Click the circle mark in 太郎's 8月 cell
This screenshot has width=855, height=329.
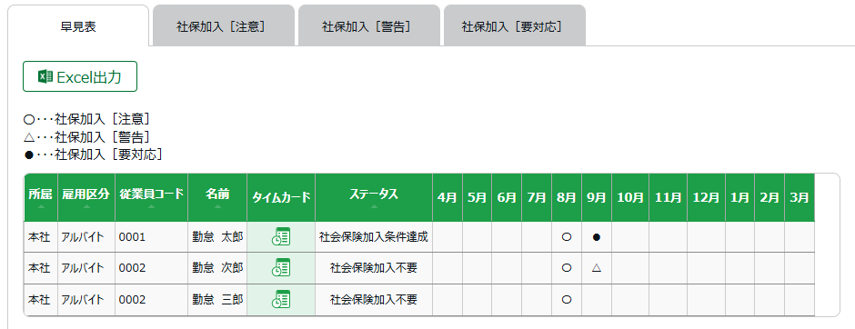tap(567, 237)
